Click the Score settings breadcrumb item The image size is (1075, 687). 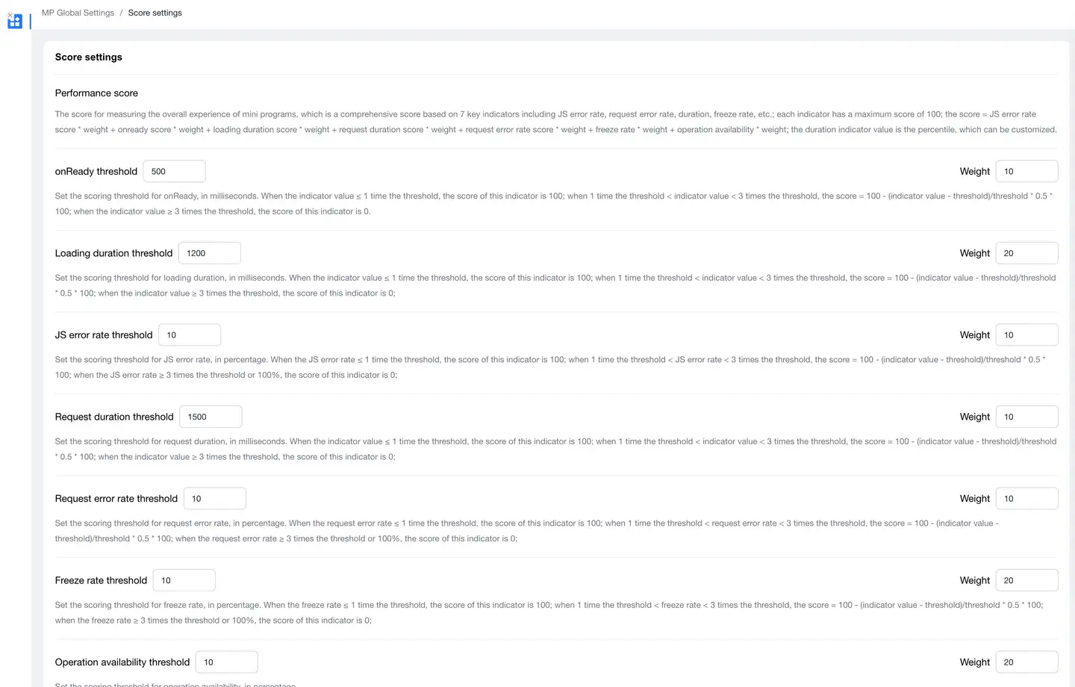point(155,13)
